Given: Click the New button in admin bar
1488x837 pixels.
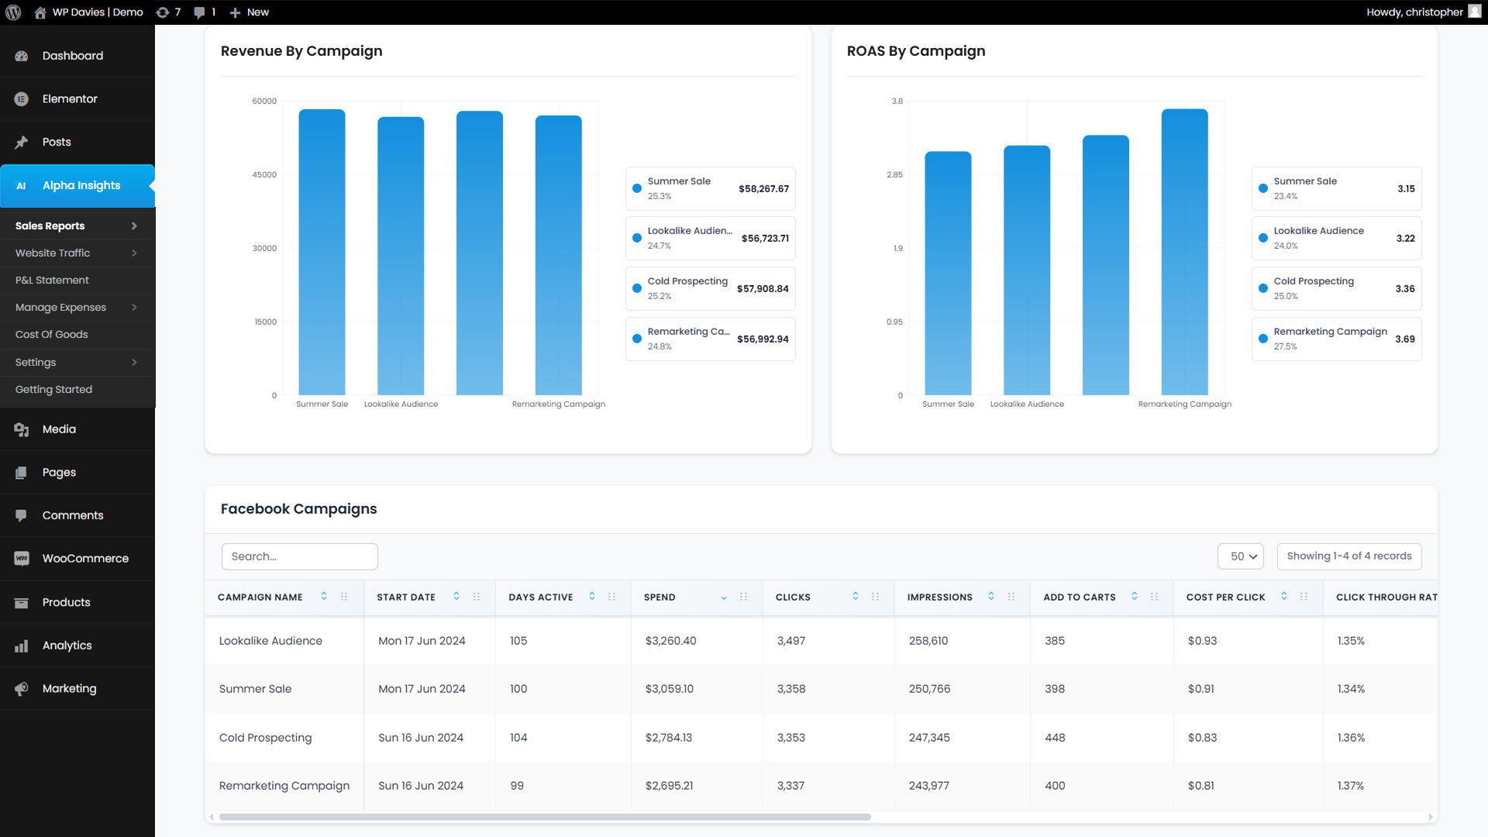Looking at the screenshot, I should point(250,12).
